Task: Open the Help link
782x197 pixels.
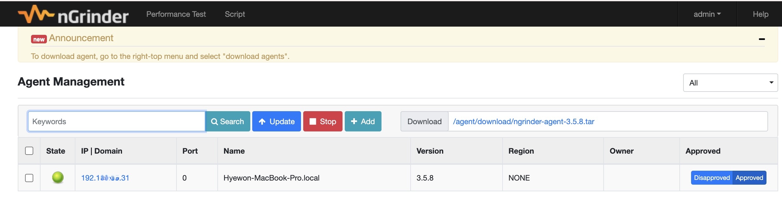Action: pos(760,14)
